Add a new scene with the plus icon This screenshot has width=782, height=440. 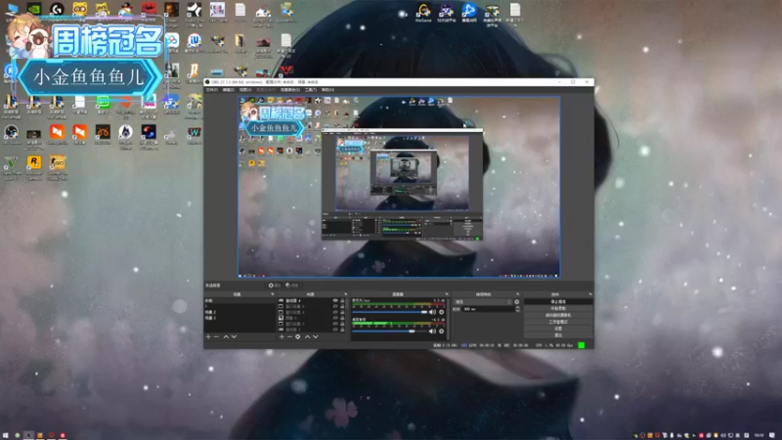pos(208,336)
